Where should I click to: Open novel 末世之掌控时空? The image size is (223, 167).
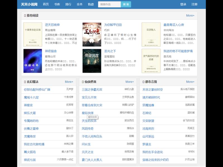coord(152,90)
